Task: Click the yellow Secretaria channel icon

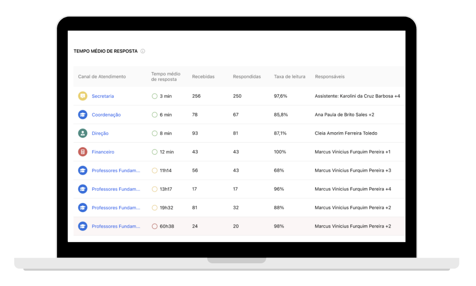Action: [x=83, y=96]
